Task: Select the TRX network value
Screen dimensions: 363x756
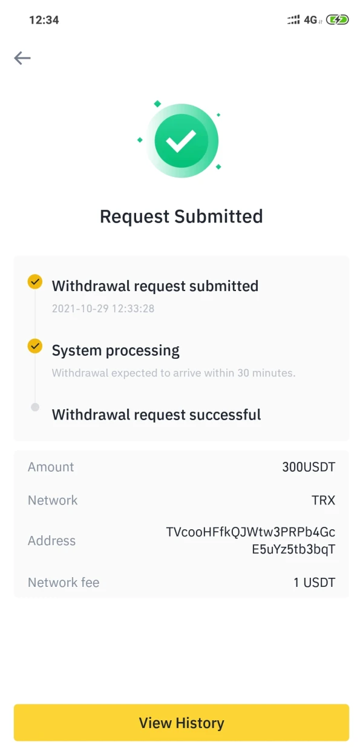Action: 323,500
